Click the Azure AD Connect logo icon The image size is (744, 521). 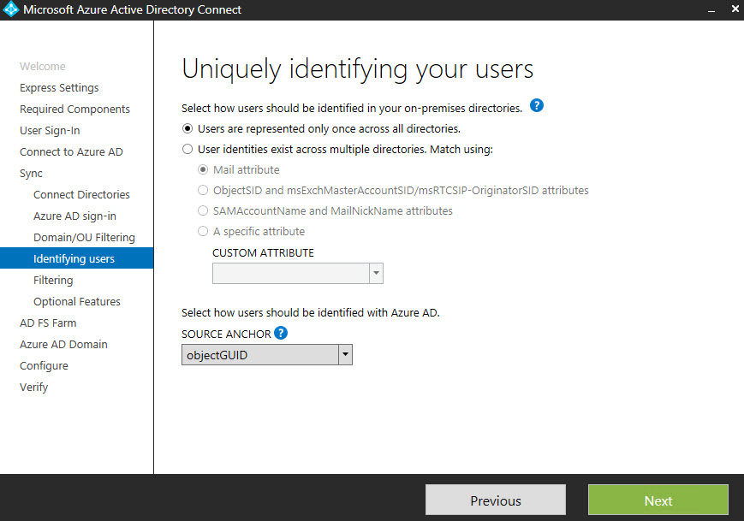pos(11,10)
